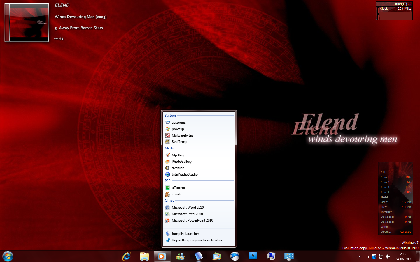Click the Elend album cover thumbnail
Image resolution: width=420 pixels, height=262 pixels.
coord(27,23)
